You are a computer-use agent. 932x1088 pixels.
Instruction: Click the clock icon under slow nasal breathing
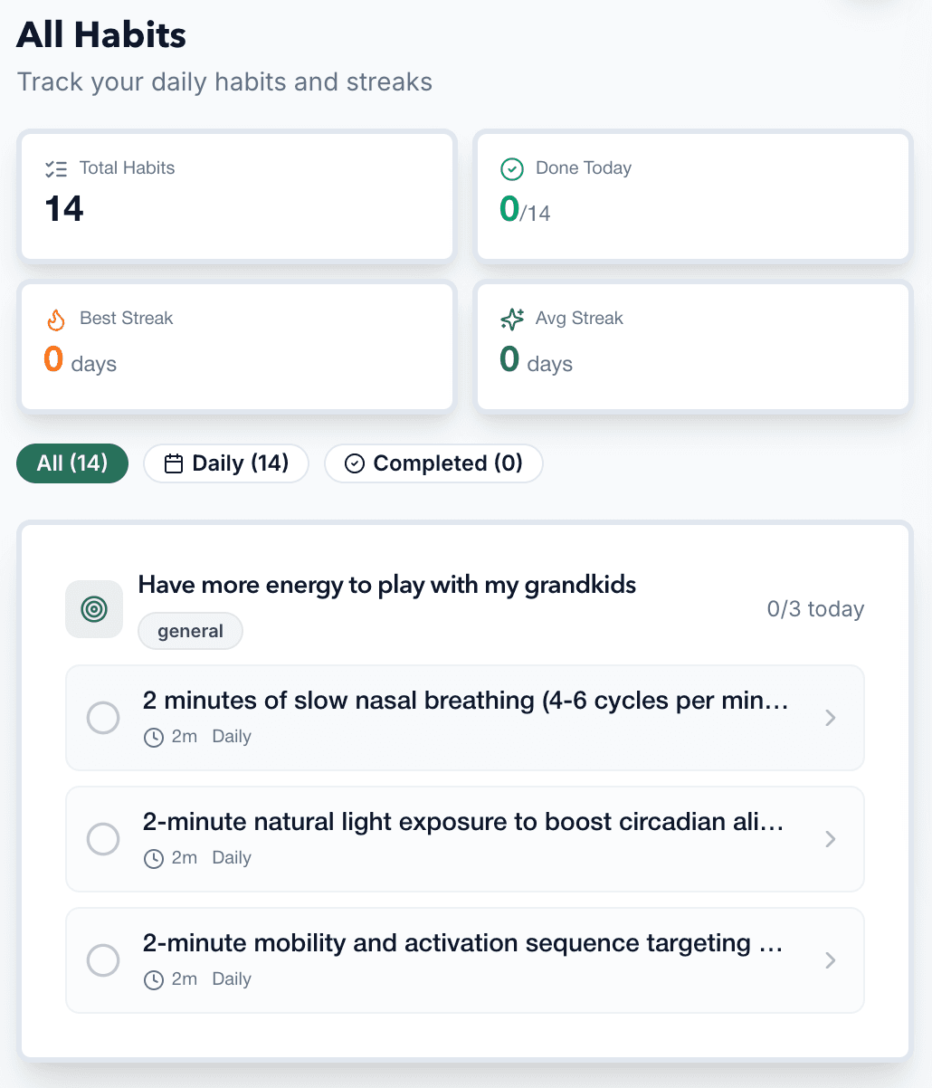(154, 738)
